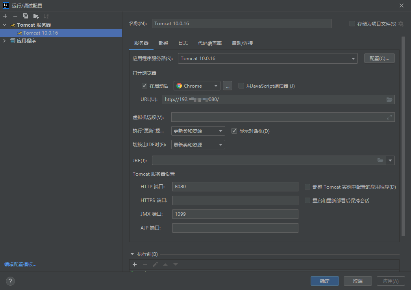Screen dimensions: 411x290
Task: Open the on update action dropdown
Action: [198, 131]
